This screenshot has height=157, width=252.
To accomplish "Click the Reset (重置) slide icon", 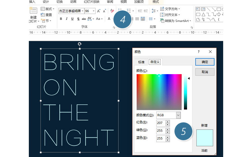I will click(x=43, y=15).
